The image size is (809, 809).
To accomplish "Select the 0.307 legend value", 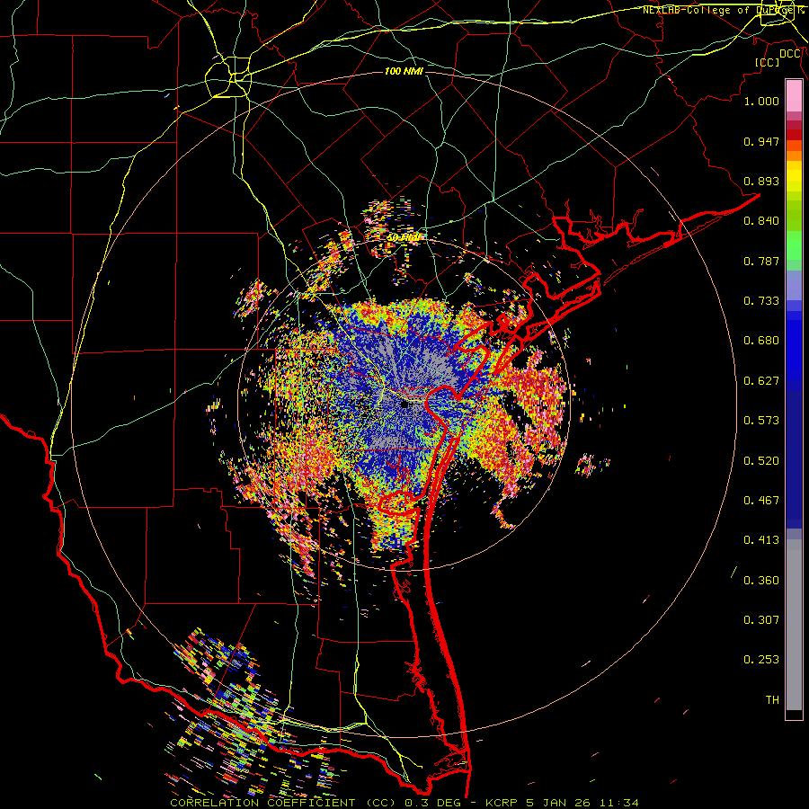I will tap(761, 620).
